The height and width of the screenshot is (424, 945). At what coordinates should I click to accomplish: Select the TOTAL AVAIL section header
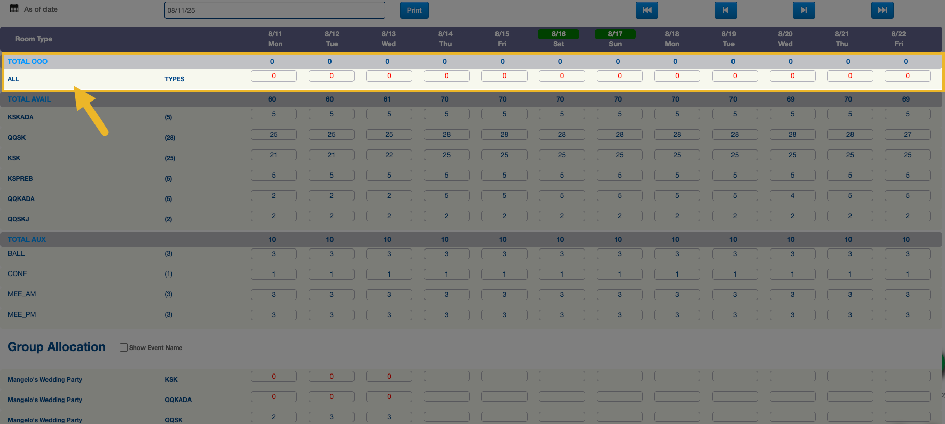(x=29, y=99)
